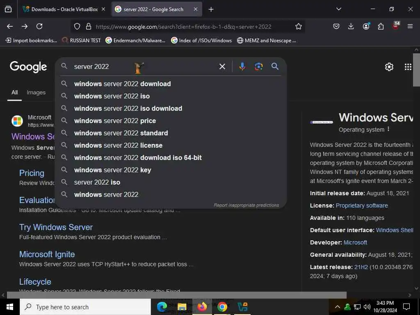Choose last suggestion windows server 2022
The width and height of the screenshot is (420, 315).
[171, 195]
